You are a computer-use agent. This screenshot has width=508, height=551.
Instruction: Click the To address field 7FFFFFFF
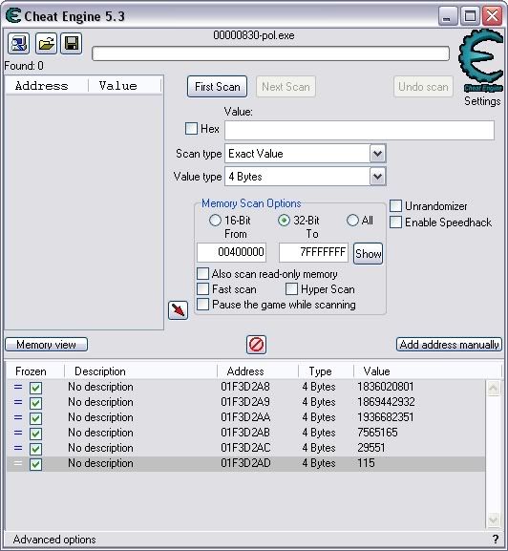coord(313,252)
